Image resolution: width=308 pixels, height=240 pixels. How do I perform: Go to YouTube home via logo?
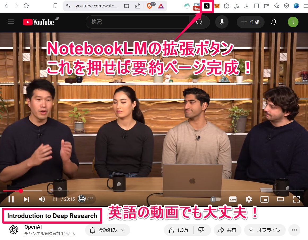coord(39,22)
